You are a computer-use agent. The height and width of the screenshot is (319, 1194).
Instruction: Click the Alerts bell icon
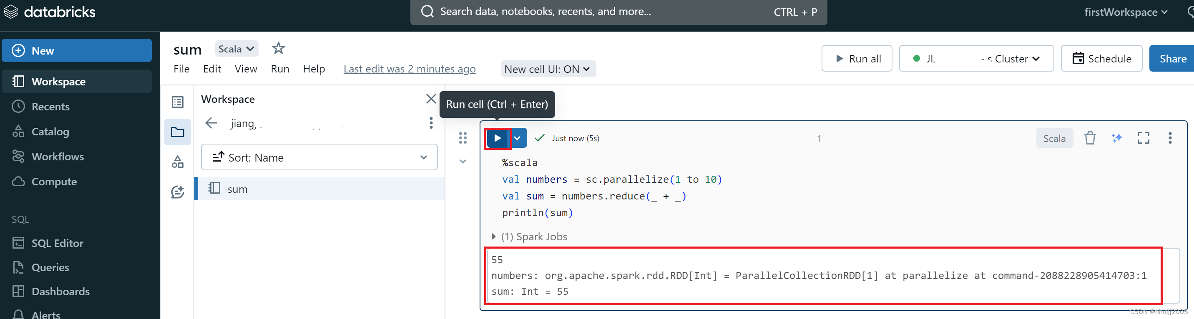tap(18, 314)
